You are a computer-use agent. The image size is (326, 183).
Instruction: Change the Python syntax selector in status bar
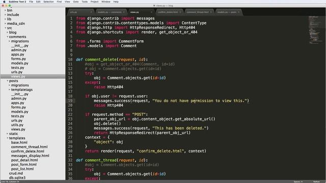coord(316,181)
